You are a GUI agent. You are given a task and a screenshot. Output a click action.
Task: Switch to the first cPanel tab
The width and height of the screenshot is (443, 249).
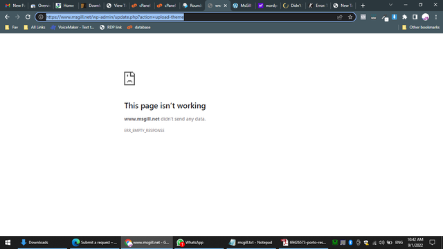point(141,6)
